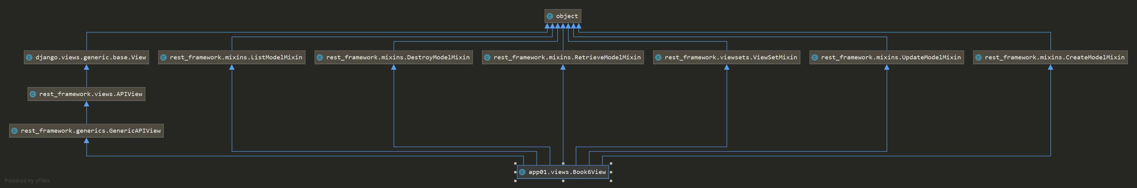1137x188 pixels.
Task: Select the object class node
Action: [563, 16]
